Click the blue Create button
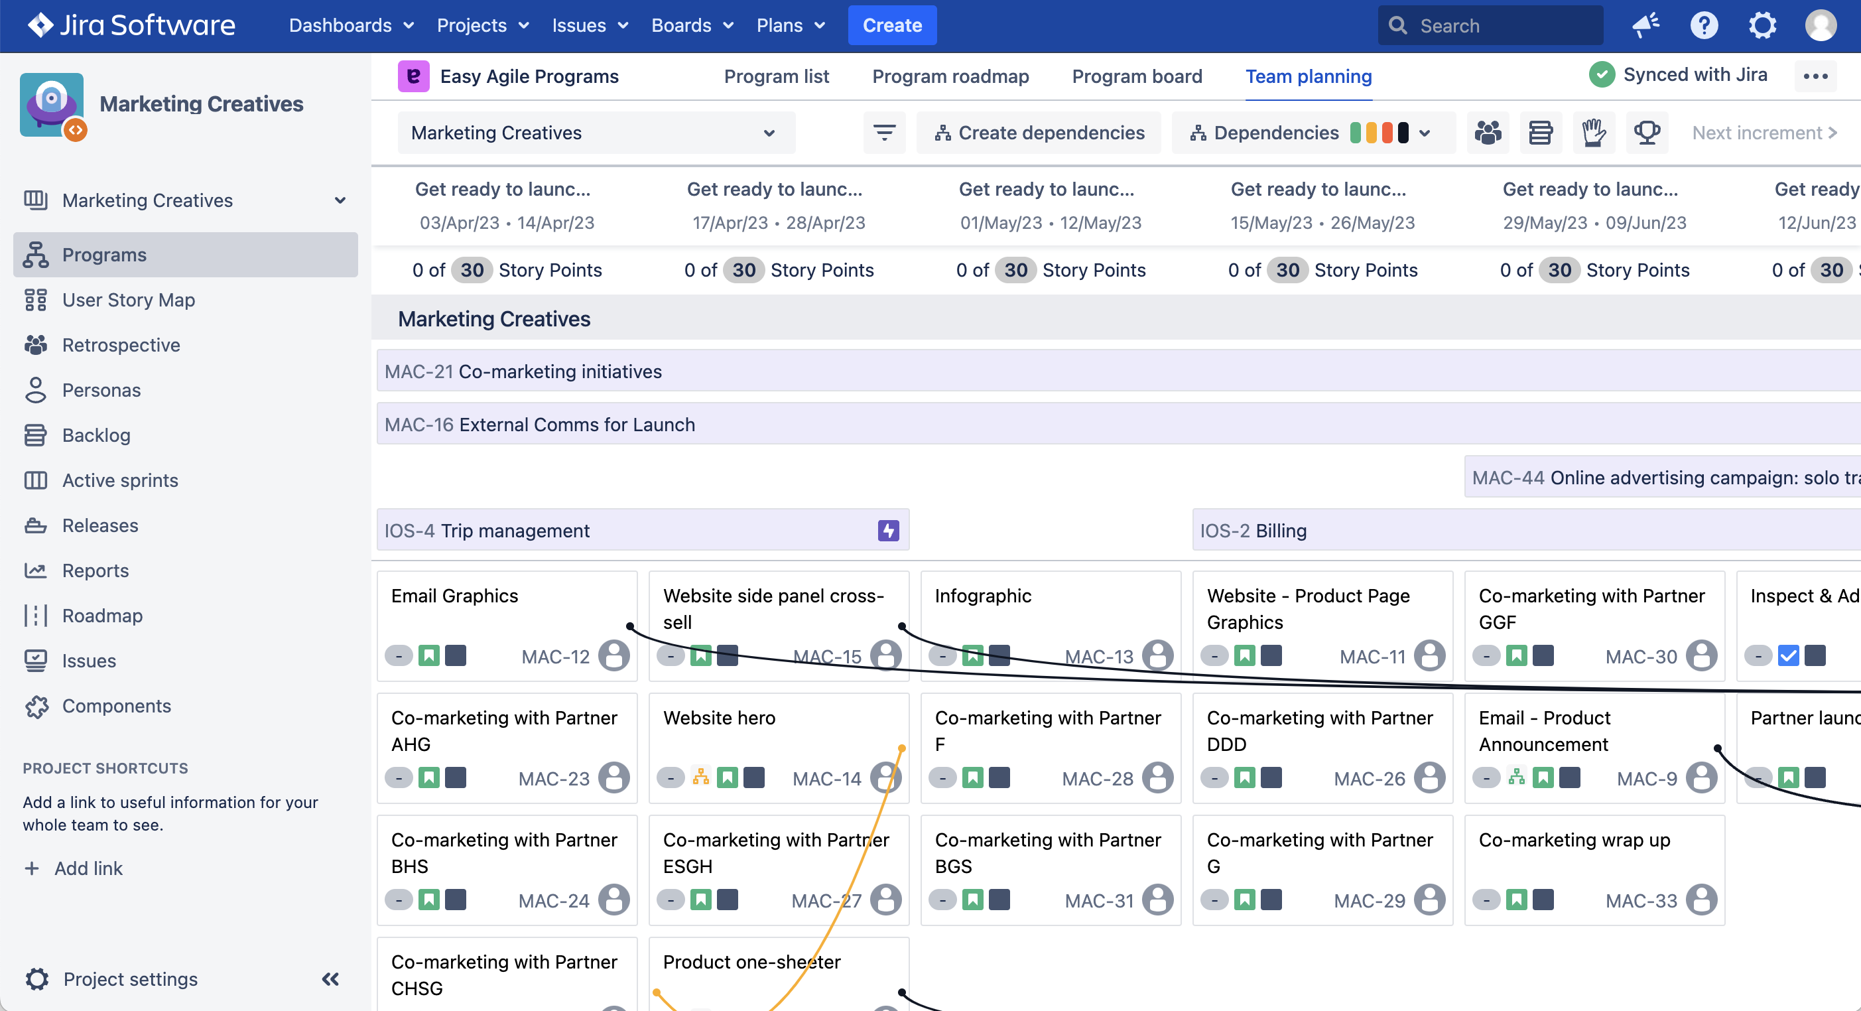Viewport: 1861px width, 1011px height. click(x=891, y=25)
